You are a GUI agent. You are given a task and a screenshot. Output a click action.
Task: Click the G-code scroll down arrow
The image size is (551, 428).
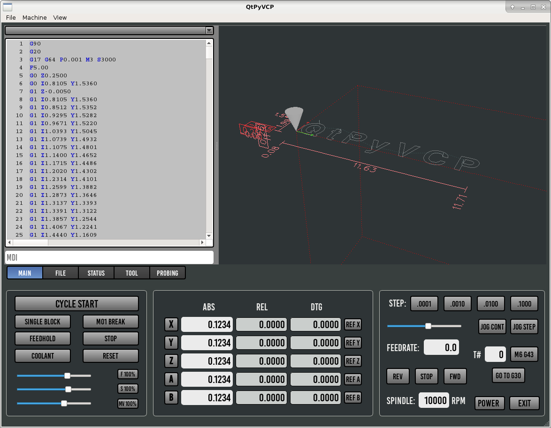209,236
